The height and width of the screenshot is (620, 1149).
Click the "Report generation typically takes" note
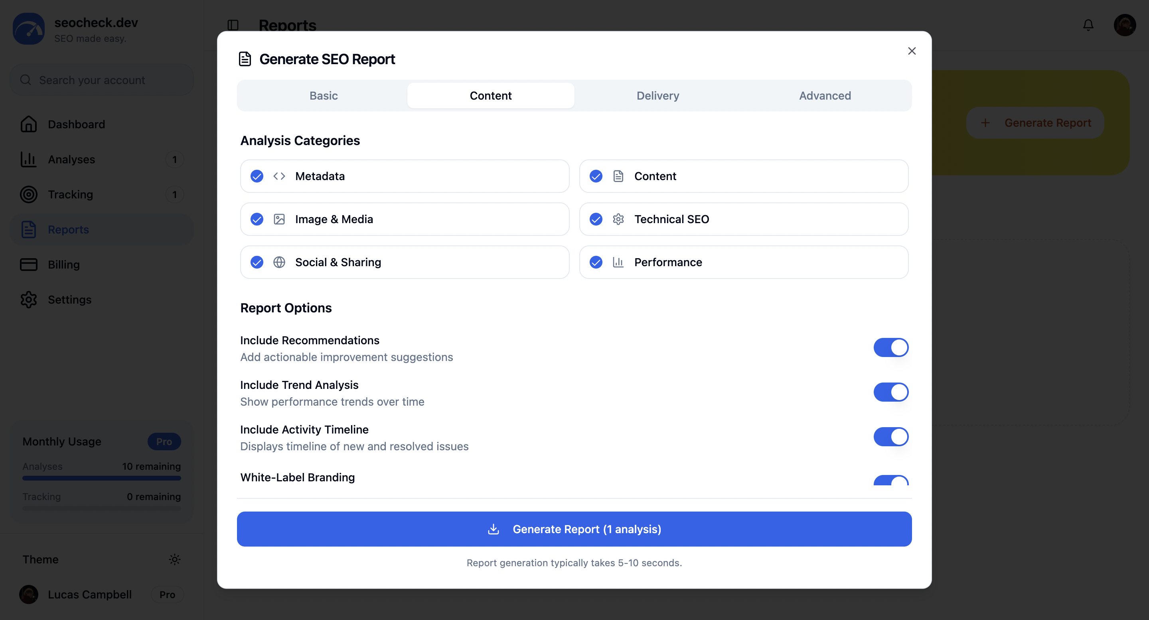pos(574,563)
